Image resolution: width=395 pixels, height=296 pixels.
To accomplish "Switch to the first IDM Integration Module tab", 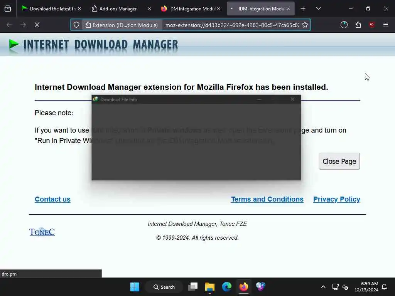I will click(191, 8).
